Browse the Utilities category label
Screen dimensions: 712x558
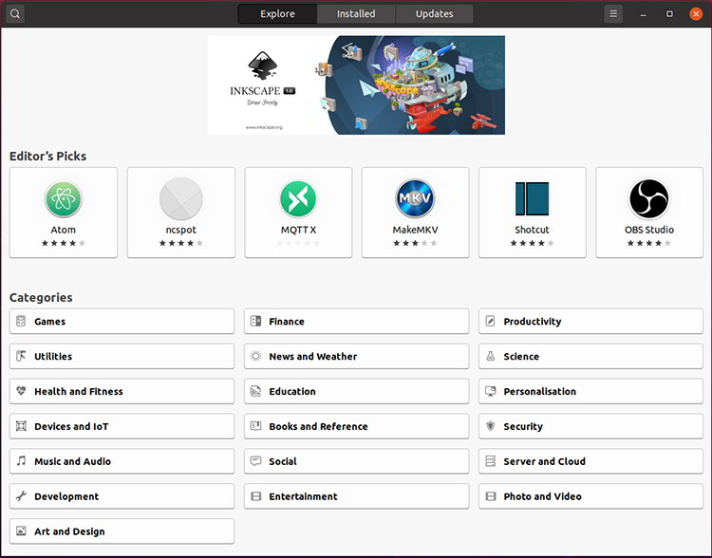[53, 357]
